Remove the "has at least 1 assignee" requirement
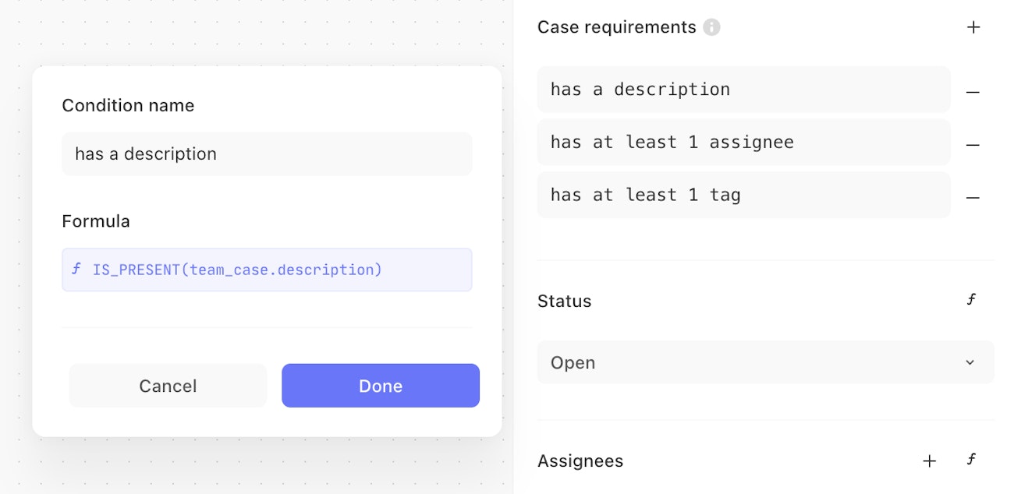The width and height of the screenshot is (1014, 494). click(x=973, y=145)
